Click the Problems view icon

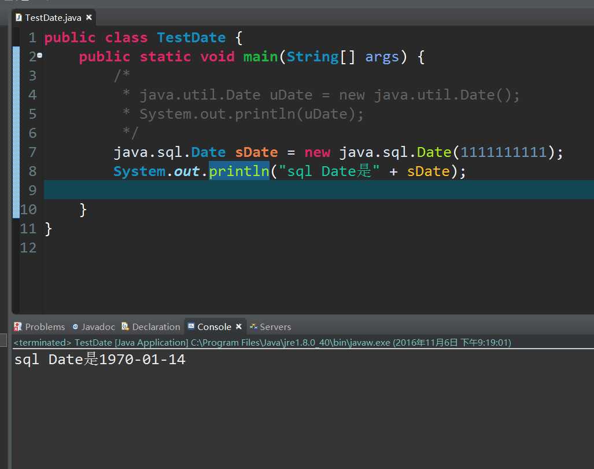[x=17, y=327]
